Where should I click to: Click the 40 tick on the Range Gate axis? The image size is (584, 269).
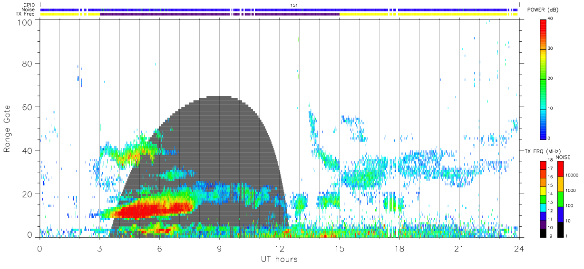click(28, 150)
